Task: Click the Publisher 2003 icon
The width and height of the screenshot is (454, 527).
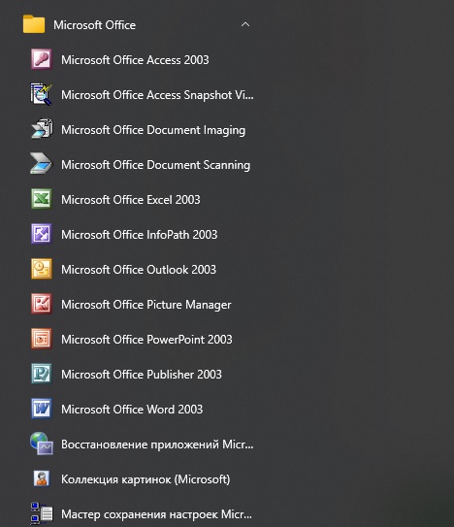Action: [42, 374]
